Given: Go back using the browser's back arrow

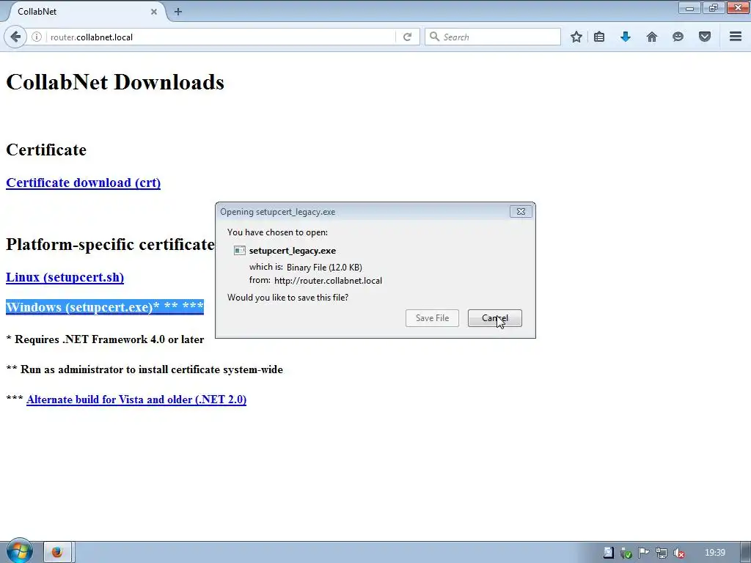Looking at the screenshot, I should pyautogui.click(x=15, y=37).
